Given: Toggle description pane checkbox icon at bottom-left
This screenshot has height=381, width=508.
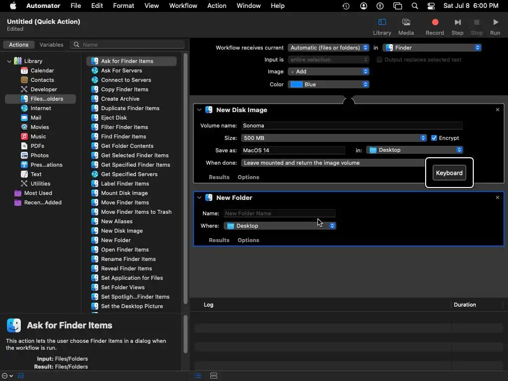Looking at the screenshot, I should coord(21,376).
